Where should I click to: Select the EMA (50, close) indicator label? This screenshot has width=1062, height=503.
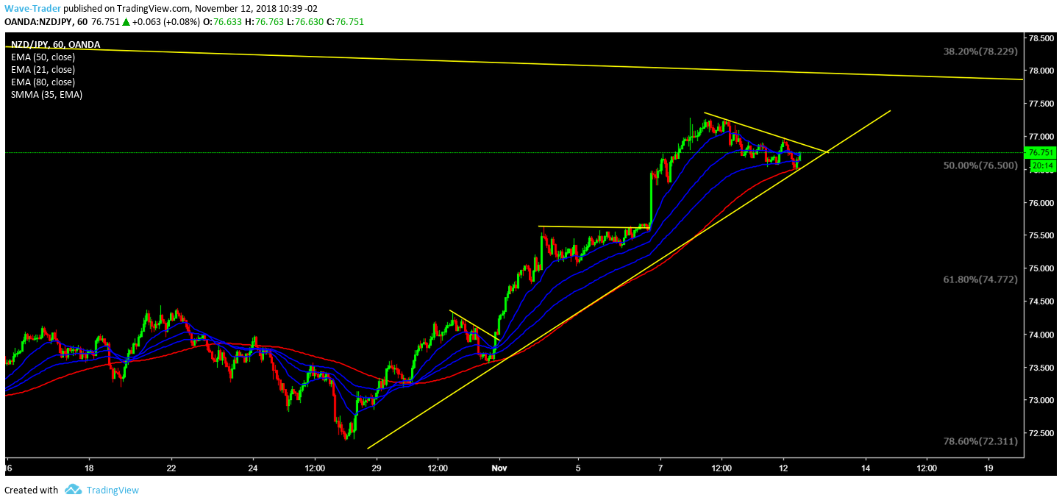(43, 57)
